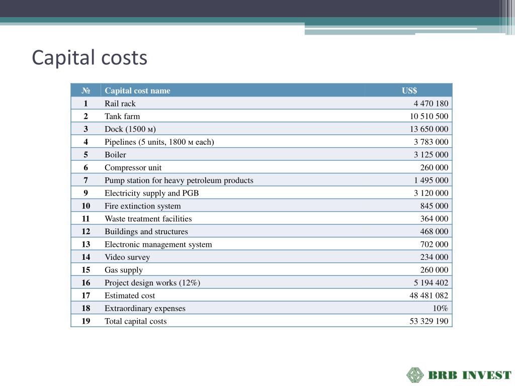The width and height of the screenshot is (515, 386).
Task: Click the value '1 495 000'
Action: (x=431, y=180)
